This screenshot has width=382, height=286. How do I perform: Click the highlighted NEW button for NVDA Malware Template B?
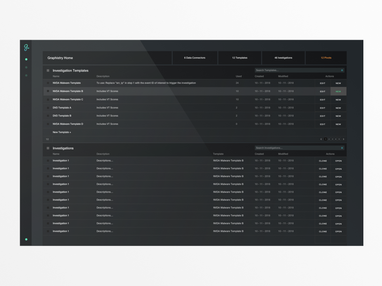point(338,91)
